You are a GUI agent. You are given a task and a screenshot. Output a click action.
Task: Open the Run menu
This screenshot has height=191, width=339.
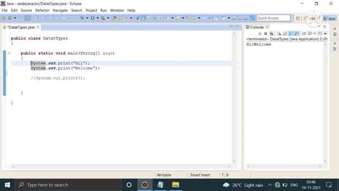coord(103,11)
